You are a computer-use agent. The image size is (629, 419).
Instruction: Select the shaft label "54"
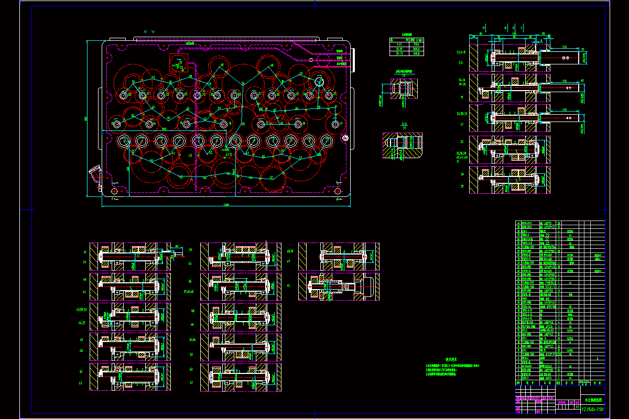point(190,250)
